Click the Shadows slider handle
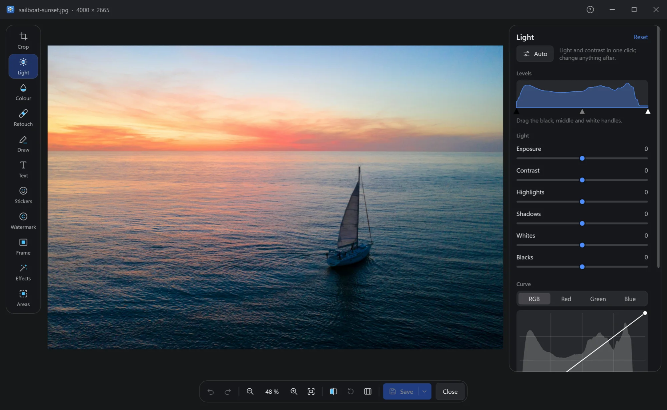Image resolution: width=667 pixels, height=410 pixels. pyautogui.click(x=582, y=224)
